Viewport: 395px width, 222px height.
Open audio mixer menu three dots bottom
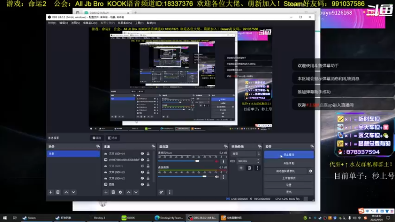169,192
